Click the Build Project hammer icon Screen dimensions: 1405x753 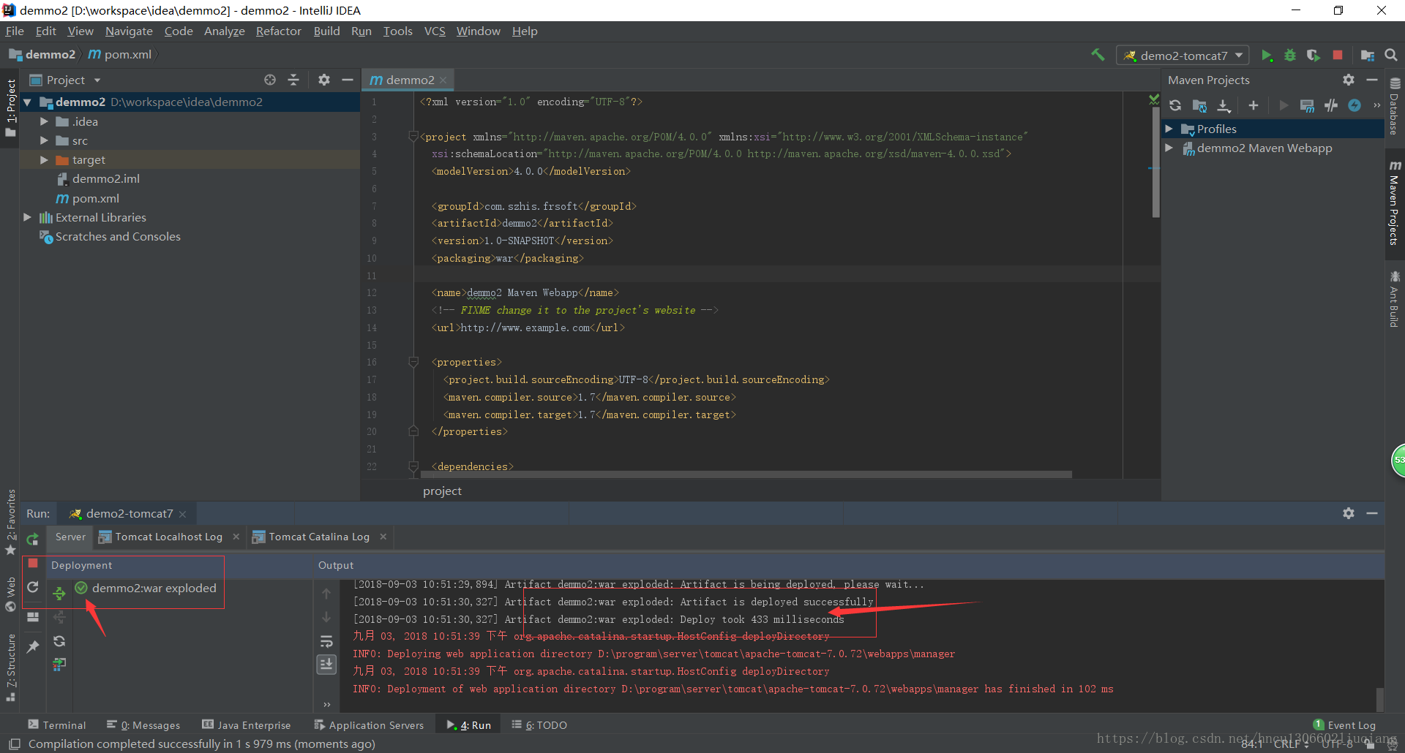click(1098, 55)
